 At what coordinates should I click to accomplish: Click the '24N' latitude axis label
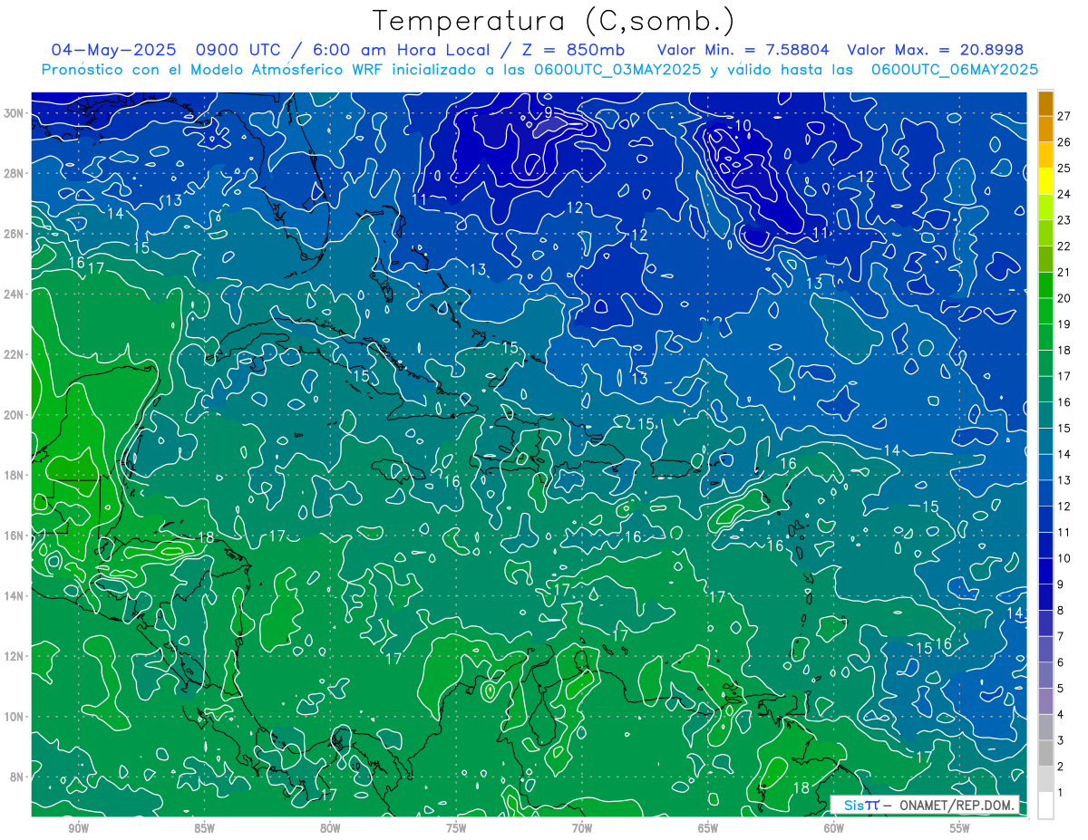point(15,294)
